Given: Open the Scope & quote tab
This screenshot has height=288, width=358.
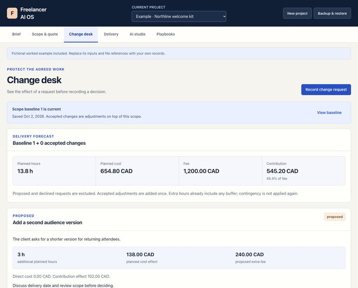Looking at the screenshot, I should (x=45, y=34).
